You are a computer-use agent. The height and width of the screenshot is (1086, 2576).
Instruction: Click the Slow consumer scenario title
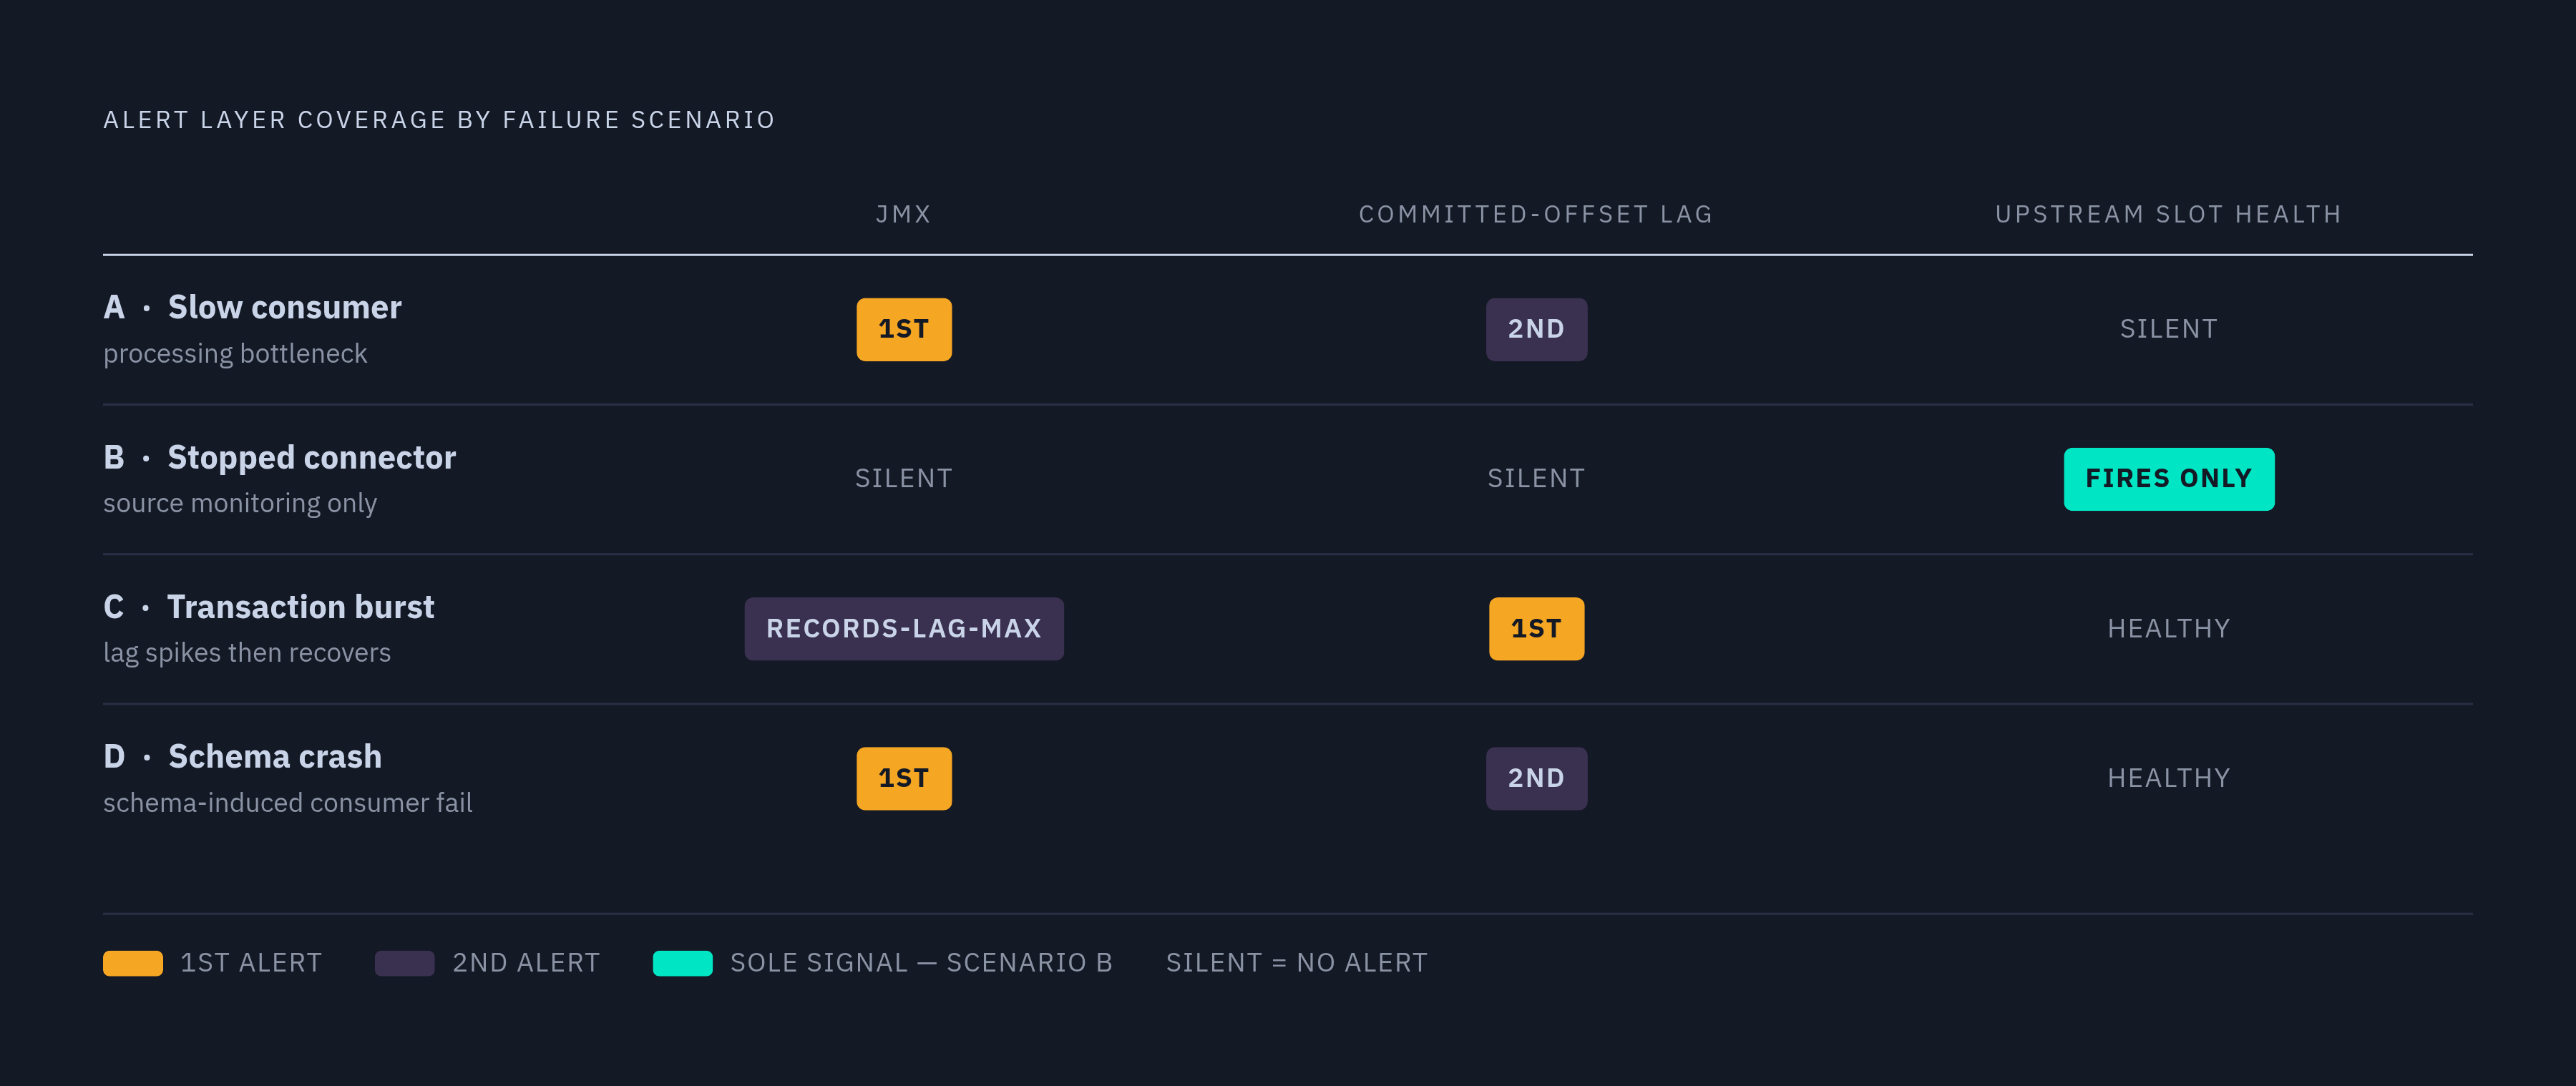(252, 307)
